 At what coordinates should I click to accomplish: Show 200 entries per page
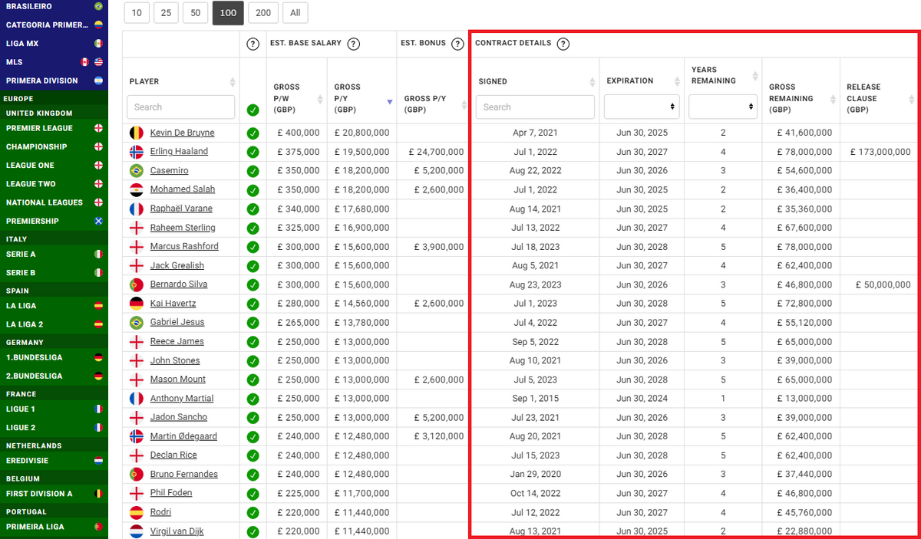pyautogui.click(x=263, y=13)
